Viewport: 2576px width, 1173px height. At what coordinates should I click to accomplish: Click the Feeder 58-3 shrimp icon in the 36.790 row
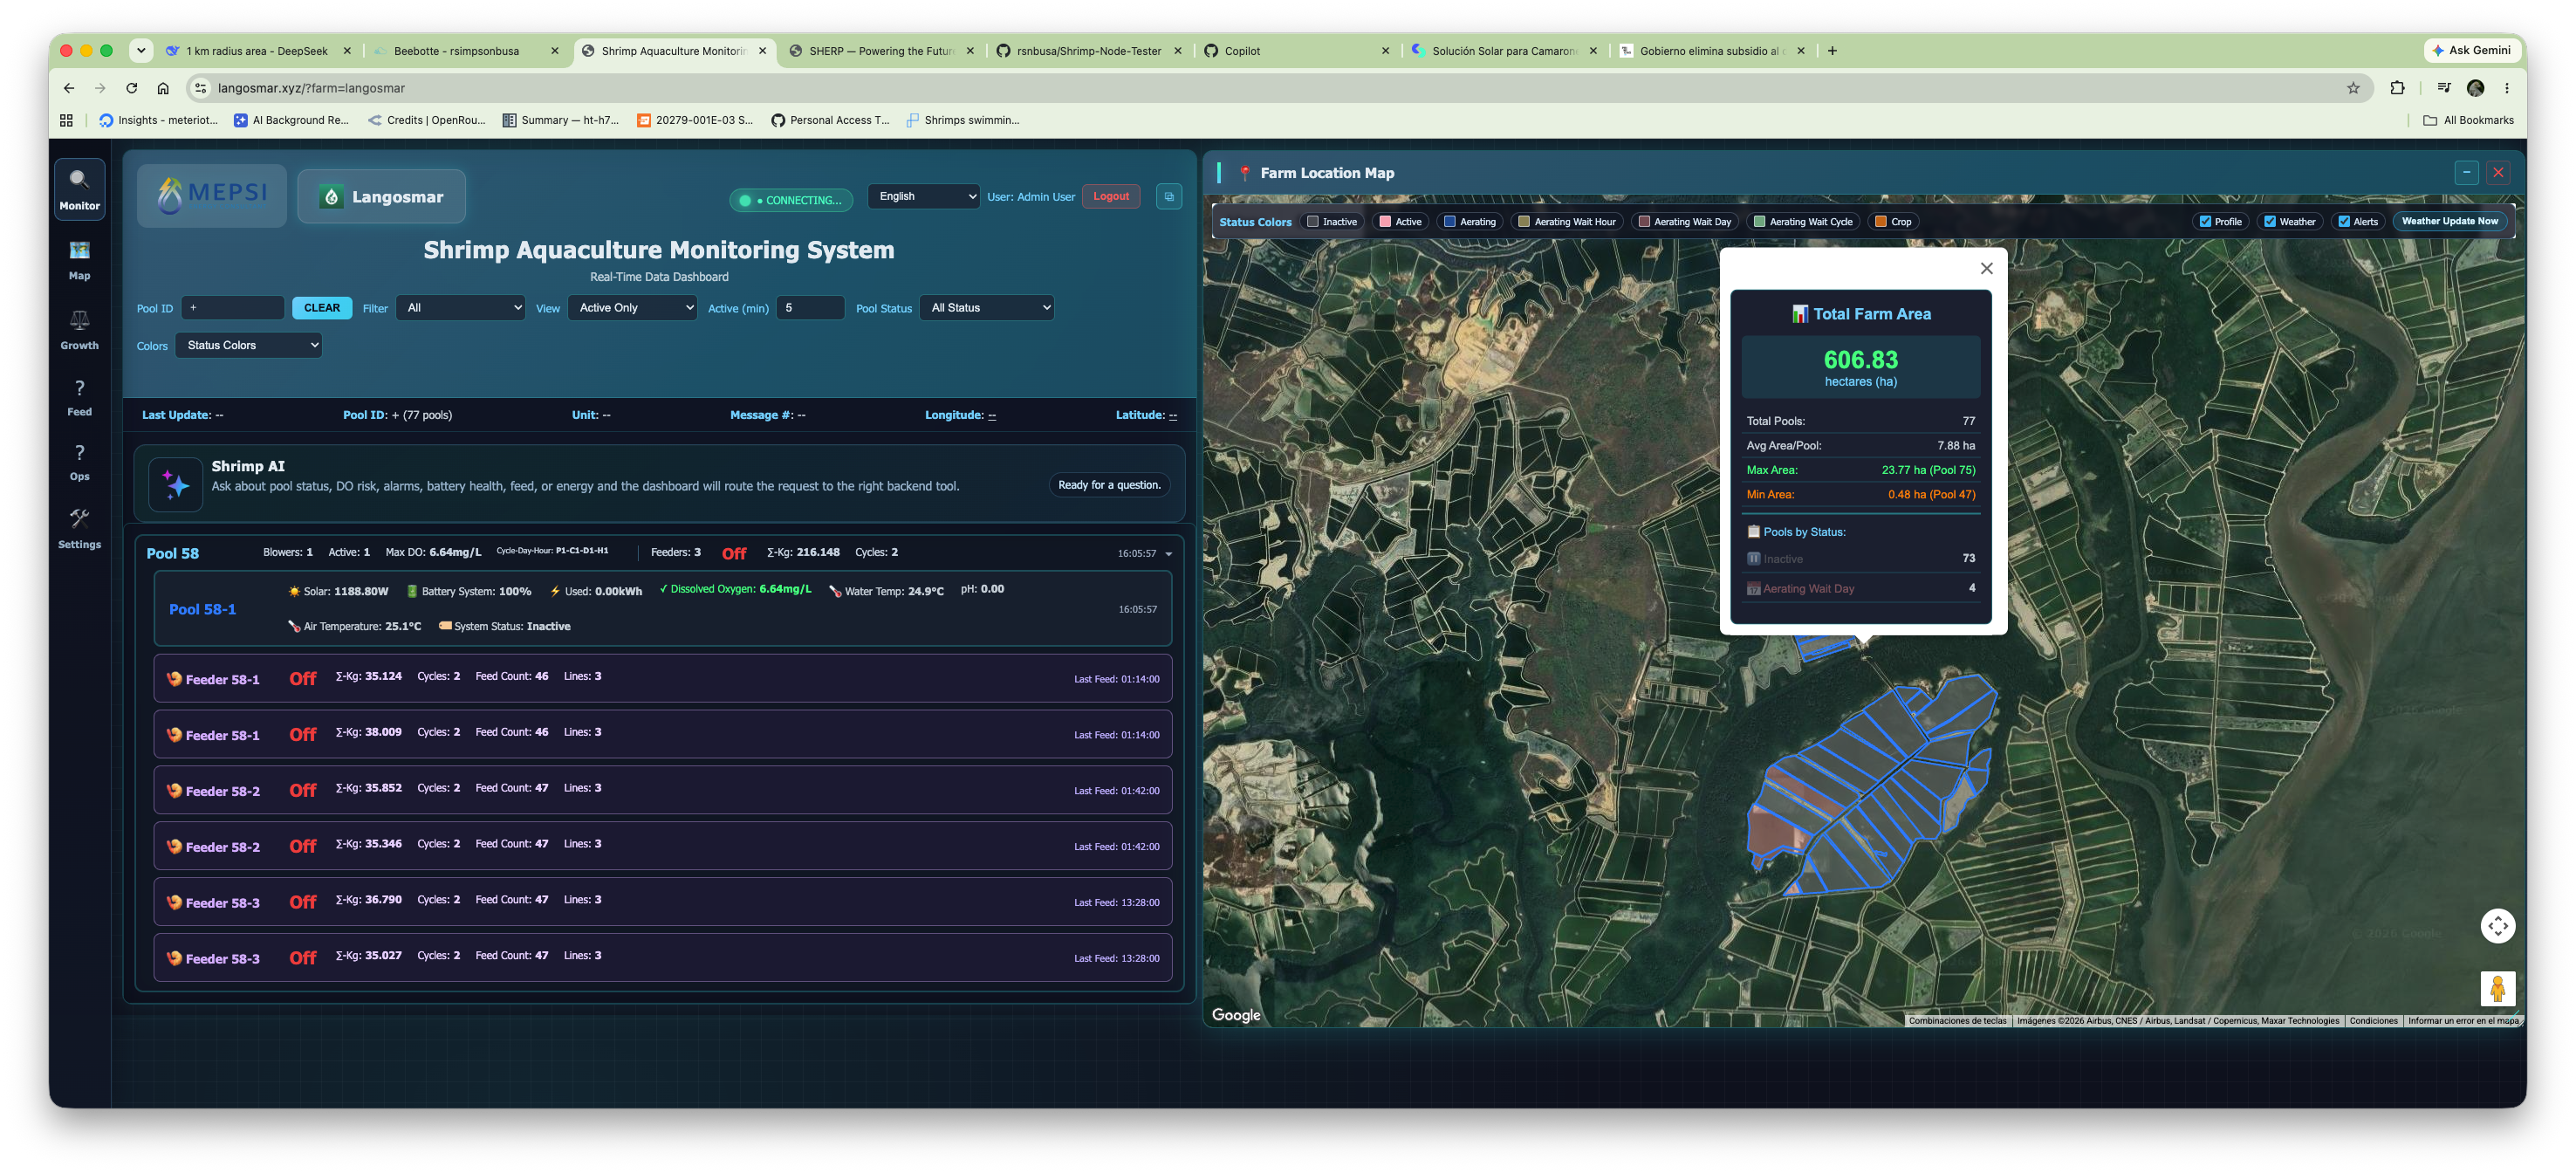pyautogui.click(x=174, y=902)
